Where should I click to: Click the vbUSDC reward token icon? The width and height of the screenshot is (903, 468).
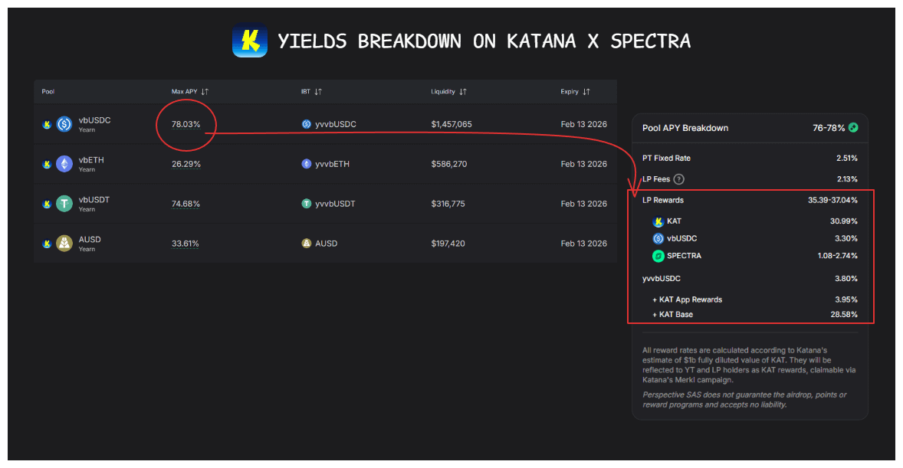click(658, 238)
